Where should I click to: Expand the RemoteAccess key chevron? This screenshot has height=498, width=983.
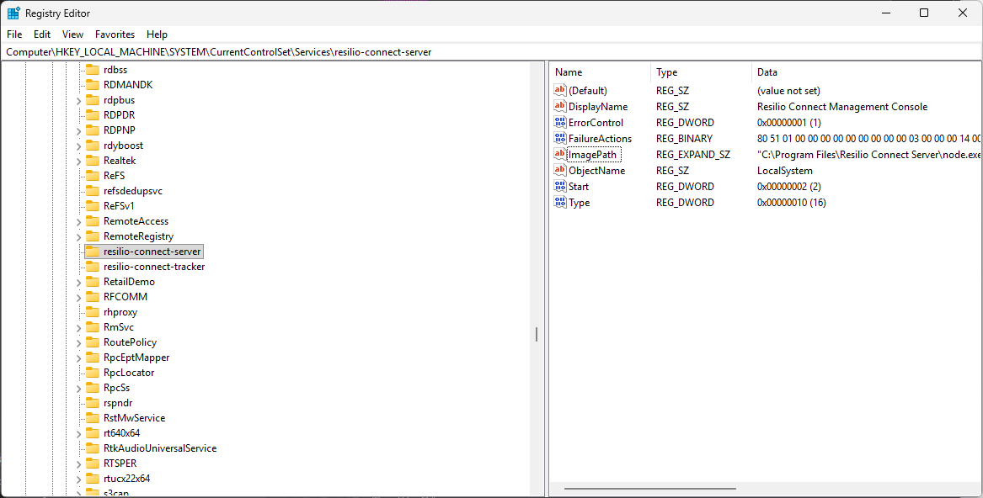pos(78,221)
